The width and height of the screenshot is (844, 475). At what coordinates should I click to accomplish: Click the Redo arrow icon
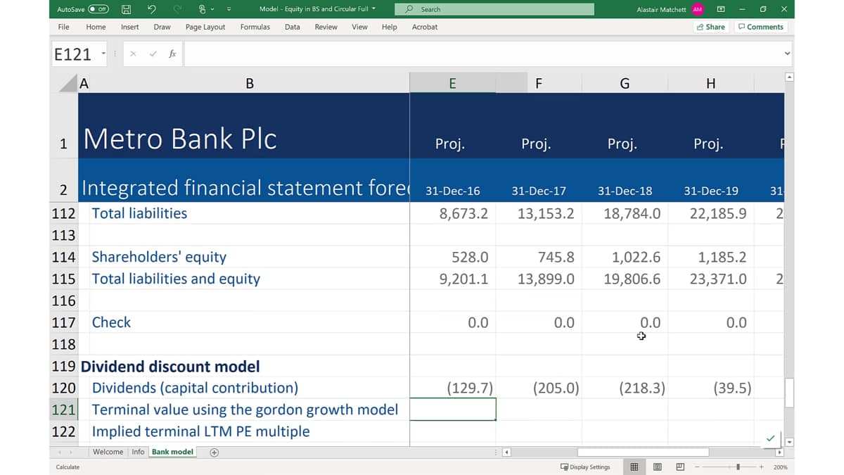tap(177, 9)
